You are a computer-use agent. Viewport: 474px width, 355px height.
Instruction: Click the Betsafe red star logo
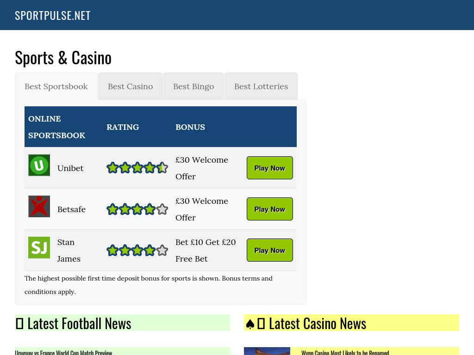click(39, 207)
